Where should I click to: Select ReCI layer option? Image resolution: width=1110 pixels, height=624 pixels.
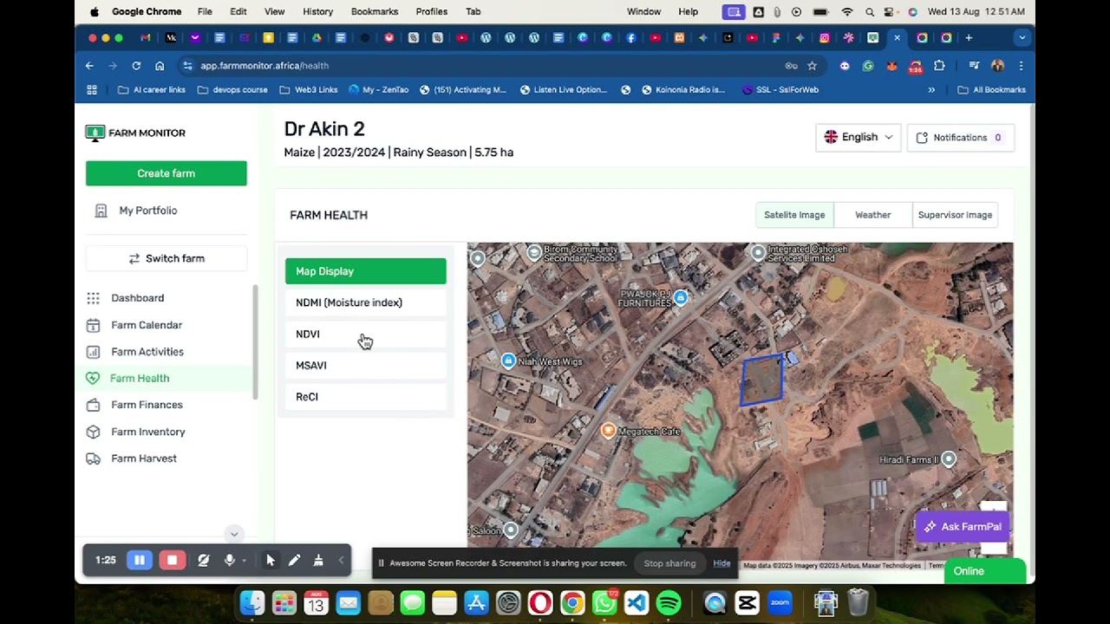[x=365, y=396]
